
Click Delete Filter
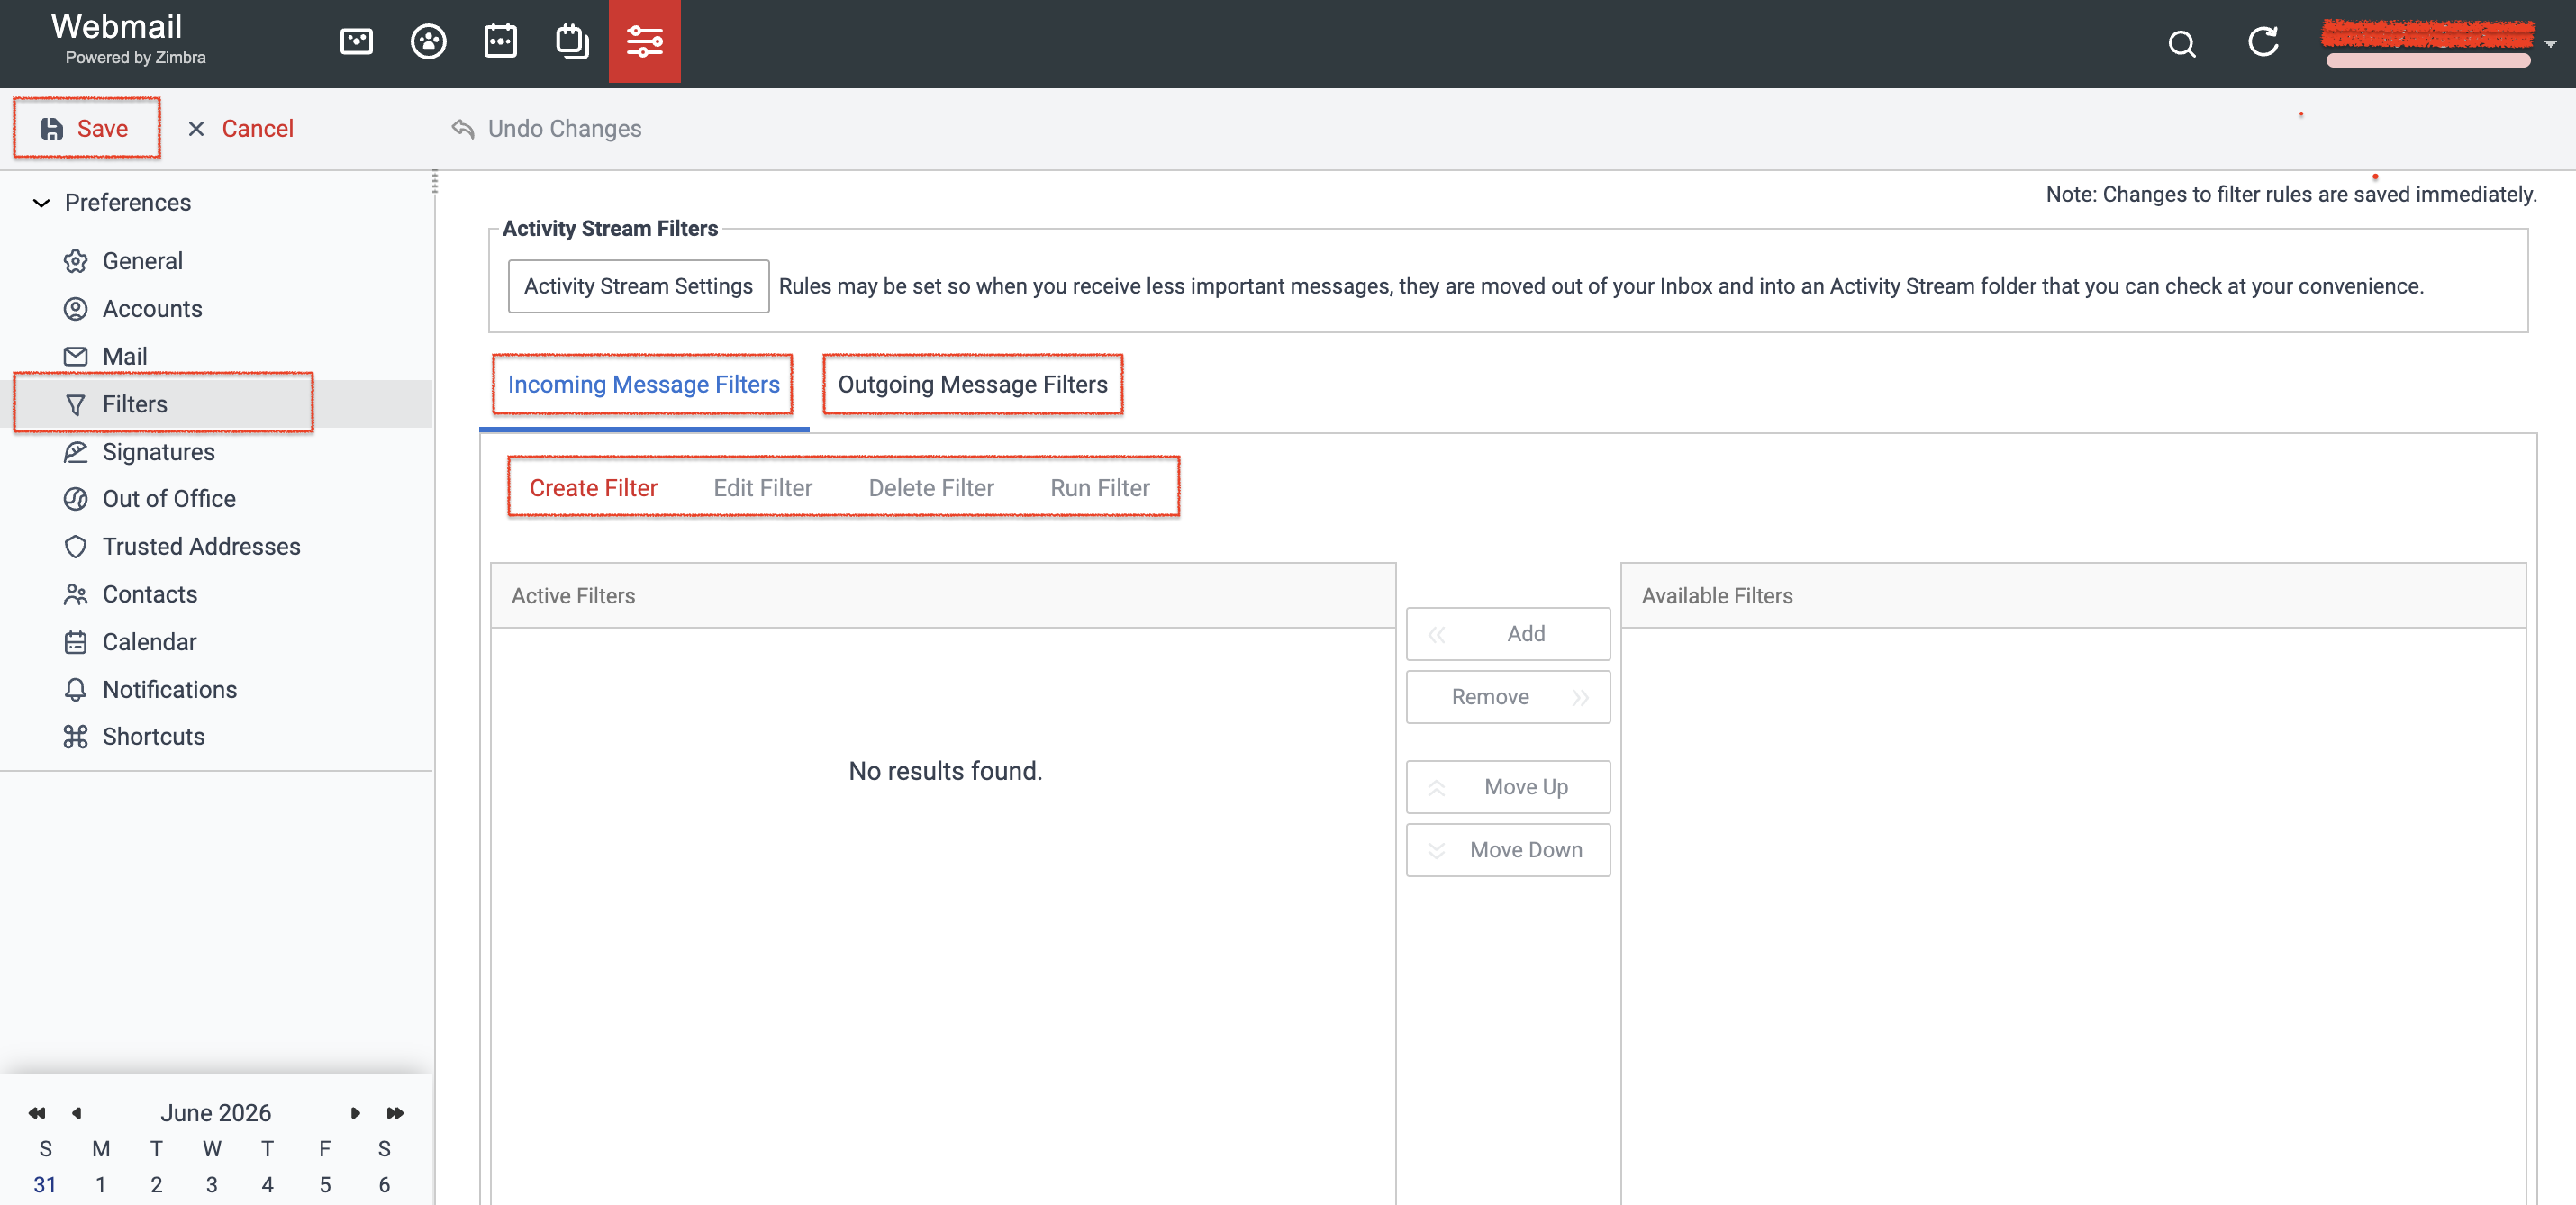930,487
